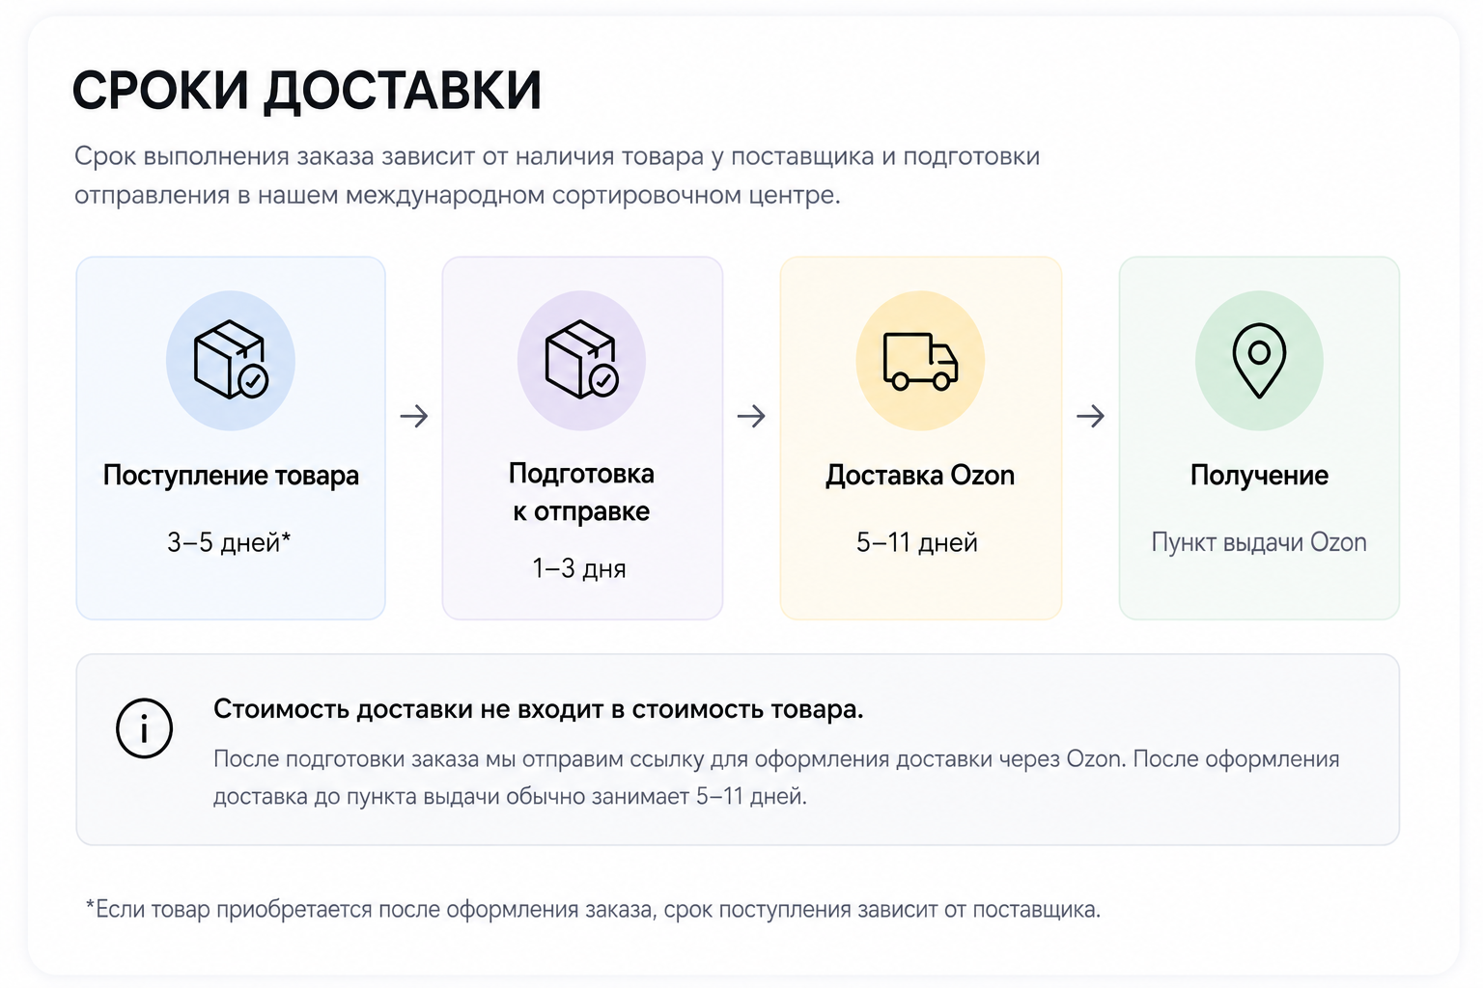Click the box icon above Поступление товара
Image resolution: width=1483 pixels, height=988 pixels.
tap(231, 360)
